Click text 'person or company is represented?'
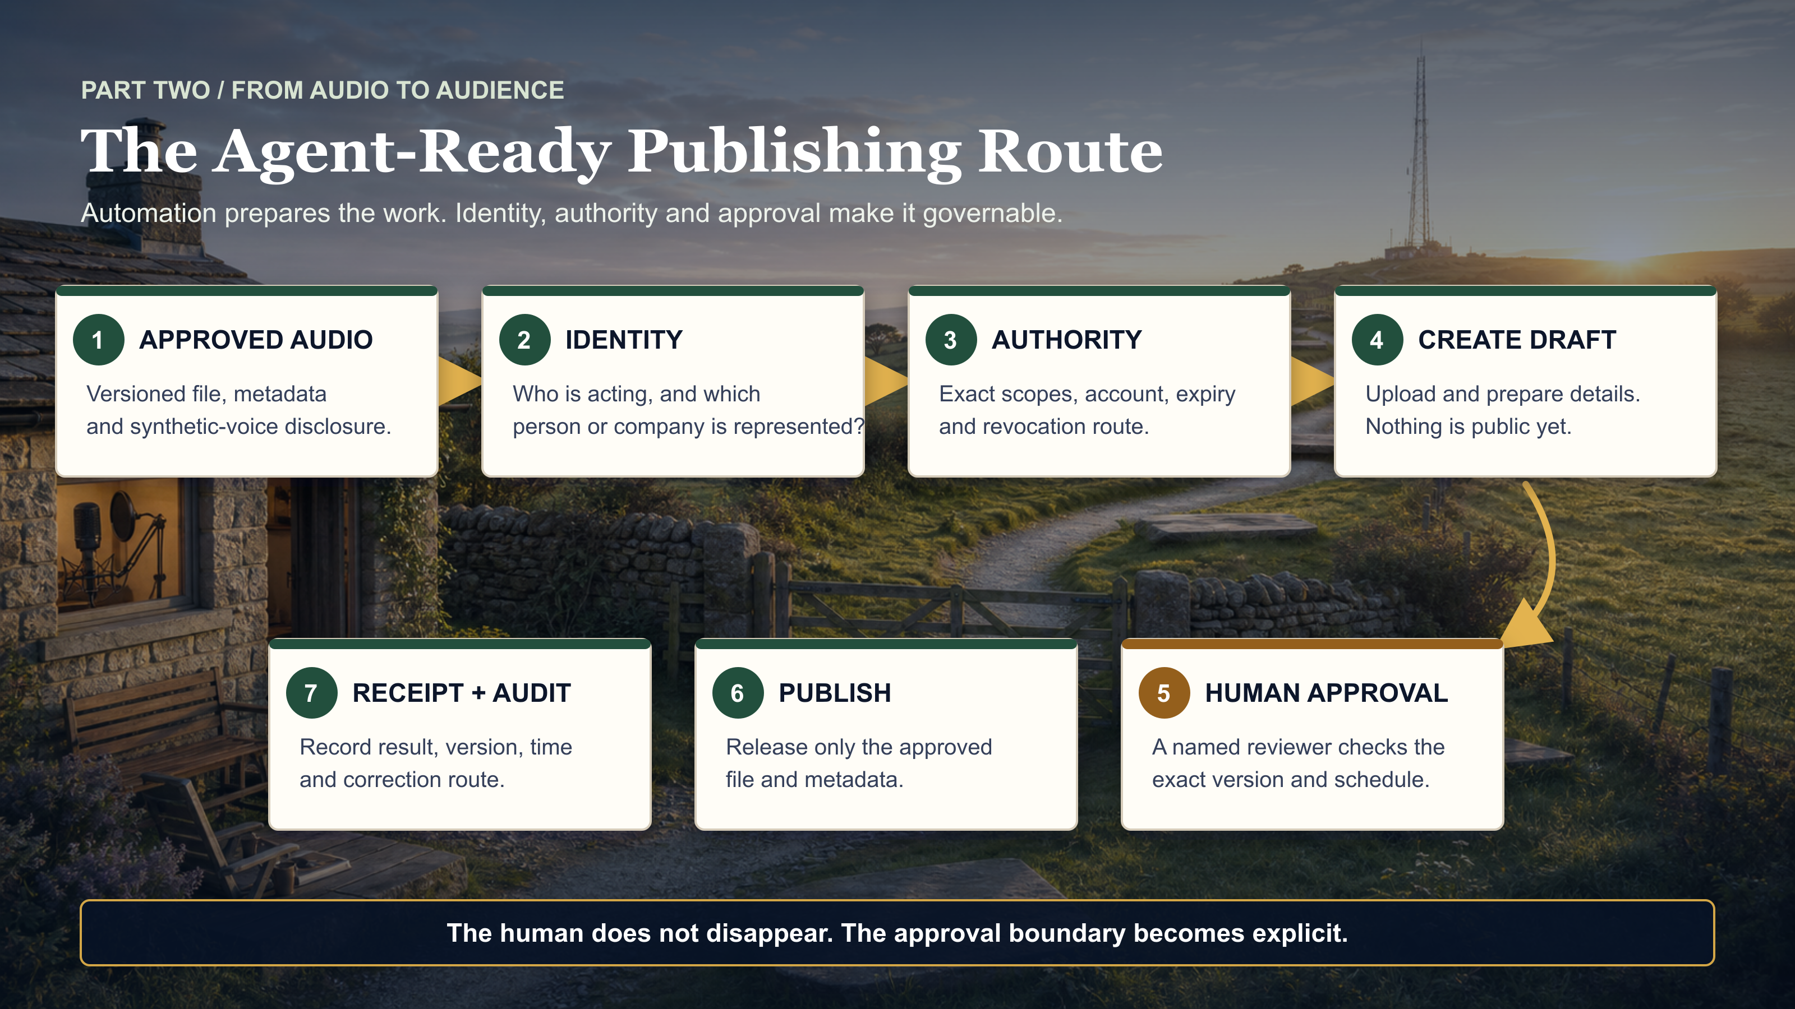Screen dimensions: 1795x1009 (x=688, y=426)
